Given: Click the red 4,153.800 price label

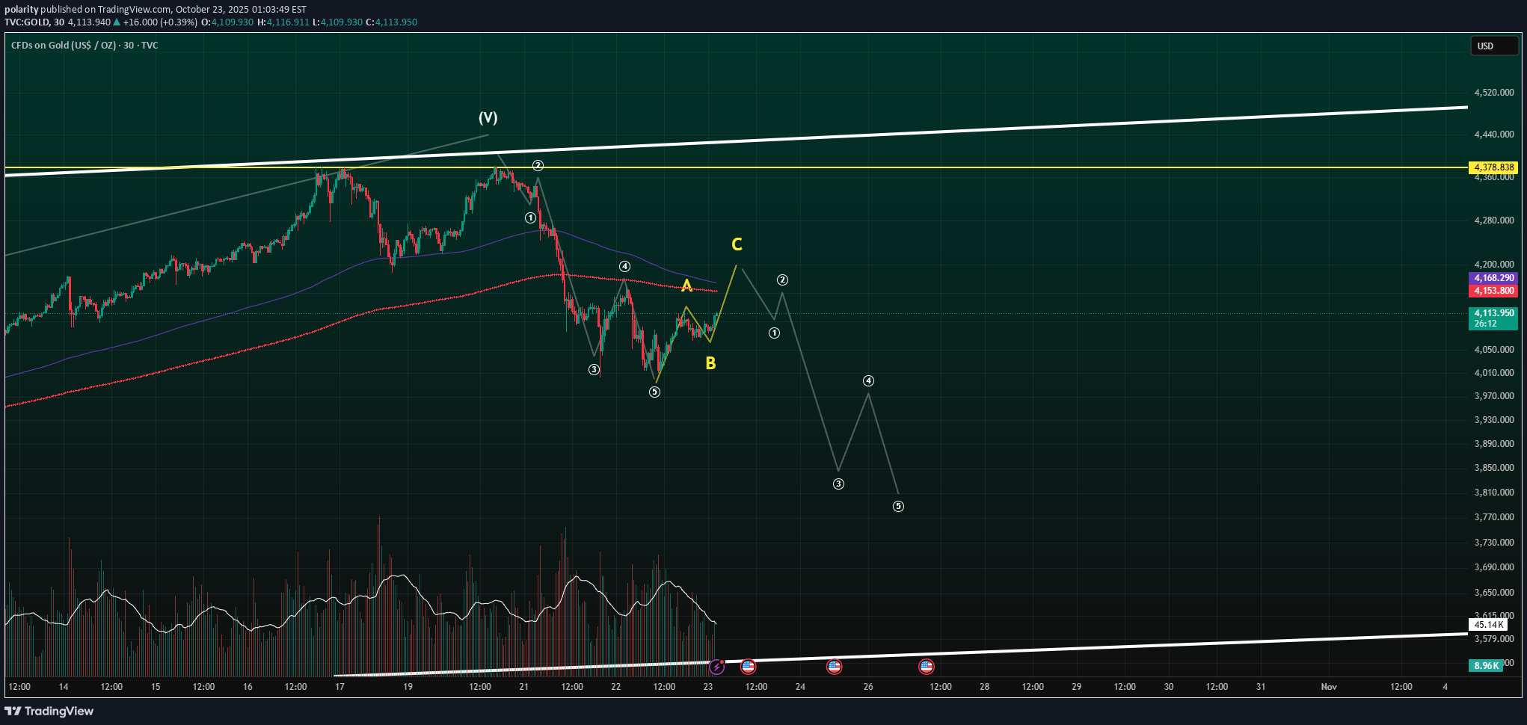Looking at the screenshot, I should point(1493,291).
